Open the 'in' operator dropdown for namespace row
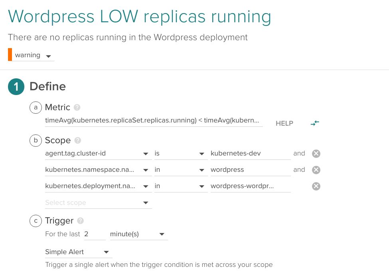The image size is (389, 276). point(181,170)
